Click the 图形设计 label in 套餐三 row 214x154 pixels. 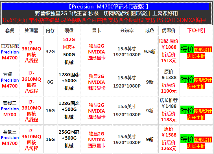pos(203,140)
